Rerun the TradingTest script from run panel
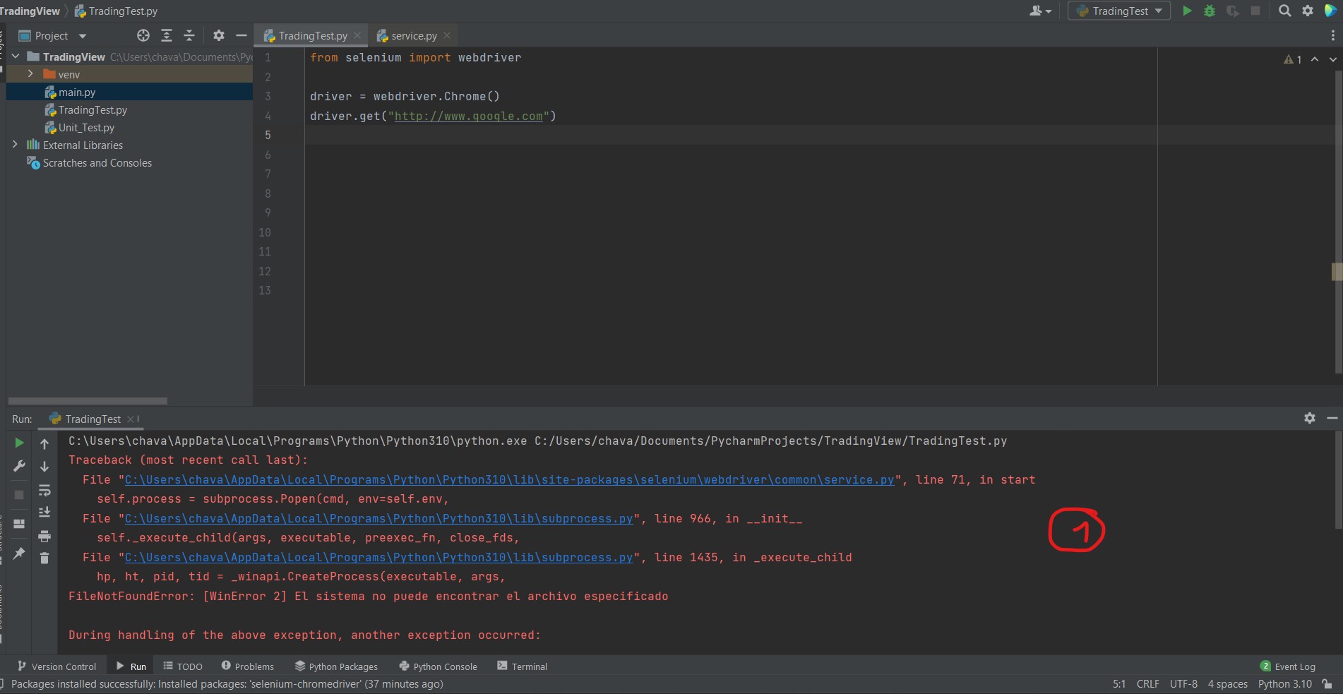The height and width of the screenshot is (694, 1343). pyautogui.click(x=19, y=443)
